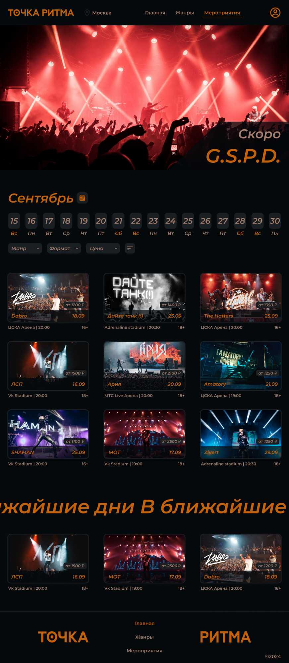
Task: Select date 17 Вт in calendar
Action: [x=49, y=225]
